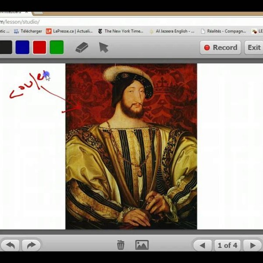The width and height of the screenshot is (263, 263).
Task: Go to the previous whiteboard page
Action: coord(203,245)
